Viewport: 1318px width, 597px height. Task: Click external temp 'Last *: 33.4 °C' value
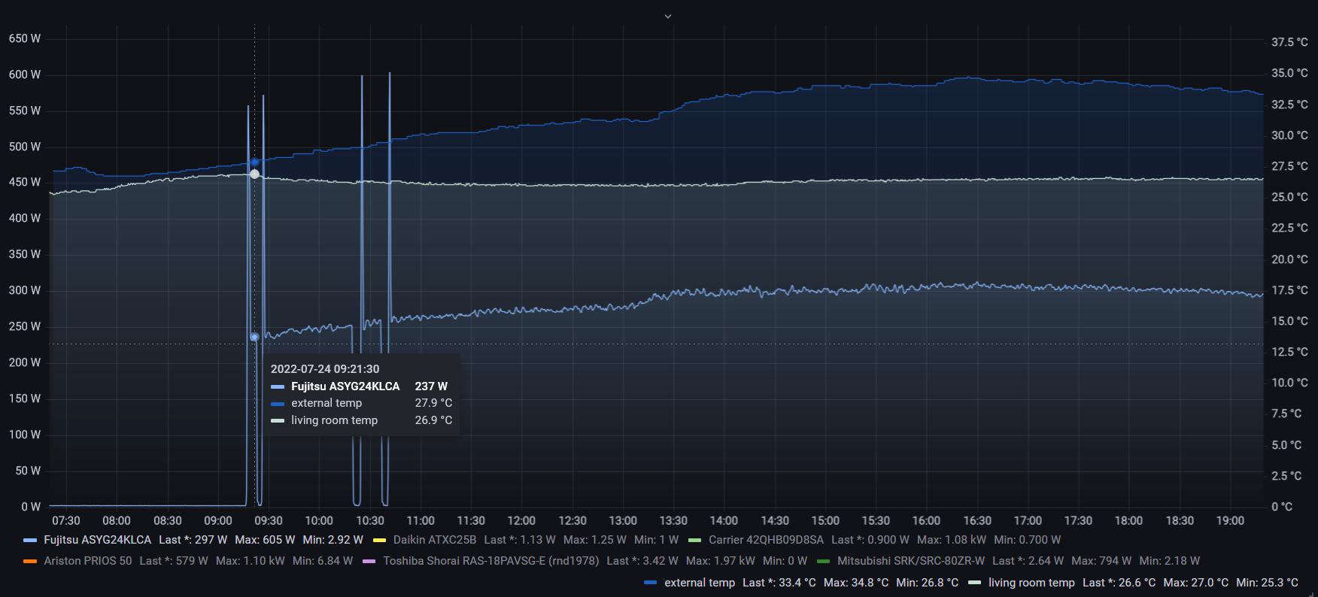(x=779, y=583)
